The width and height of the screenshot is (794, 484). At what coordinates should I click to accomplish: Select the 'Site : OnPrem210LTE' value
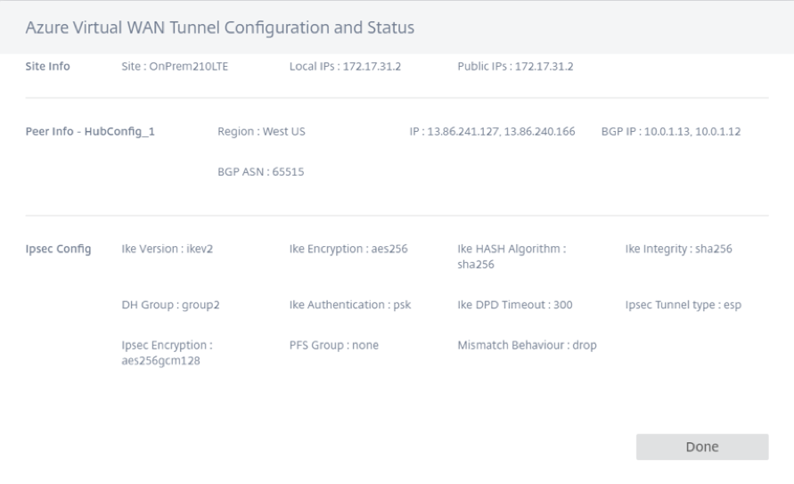[x=175, y=66]
